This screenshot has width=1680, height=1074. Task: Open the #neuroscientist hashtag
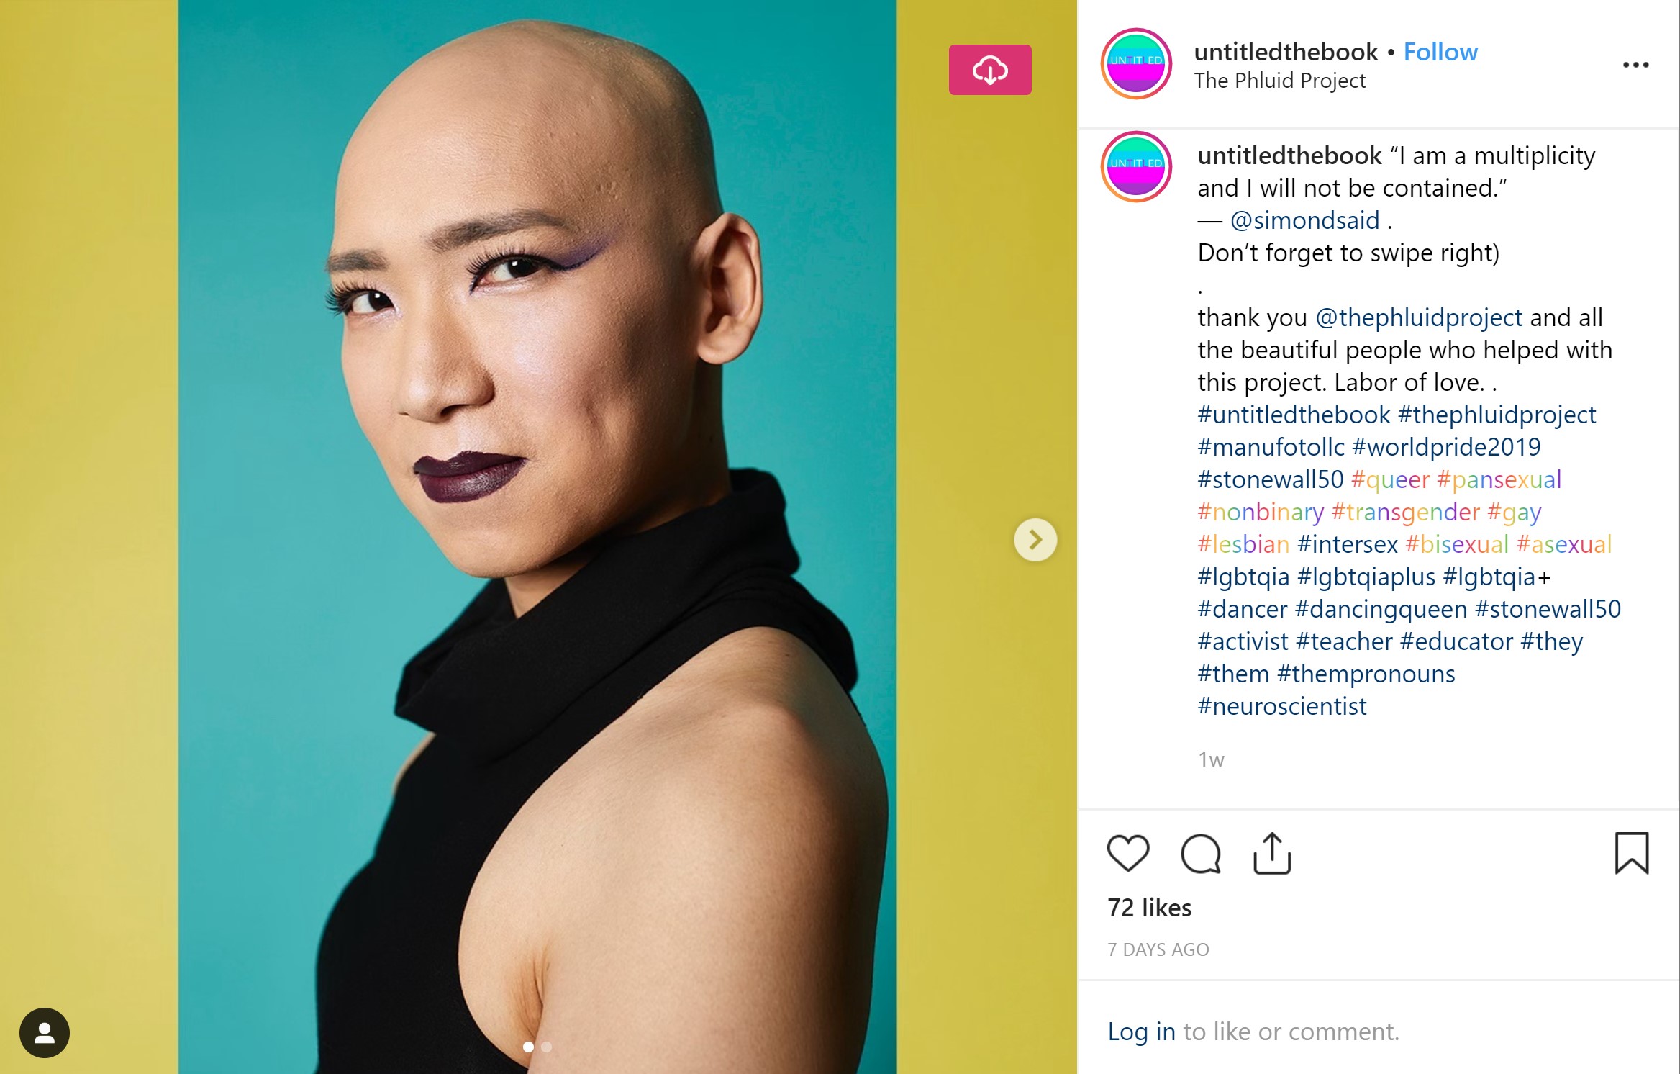(x=1281, y=706)
